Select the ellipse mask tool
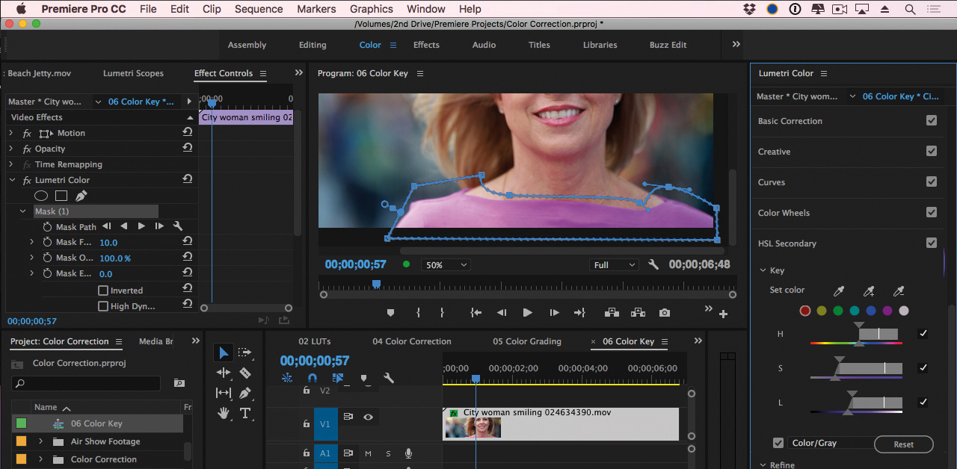This screenshot has width=957, height=469. click(41, 196)
